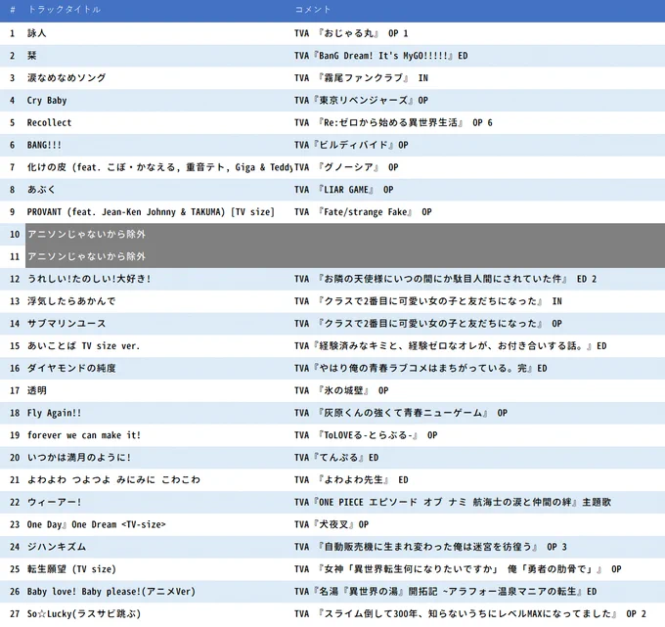The height and width of the screenshot is (627, 665).
Task: Select track title あいことば TV size ver.
Action: [x=83, y=345]
